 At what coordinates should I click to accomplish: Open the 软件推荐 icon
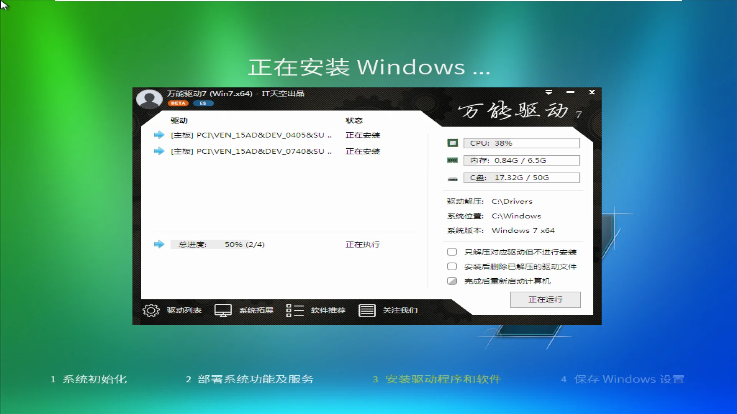pos(294,310)
